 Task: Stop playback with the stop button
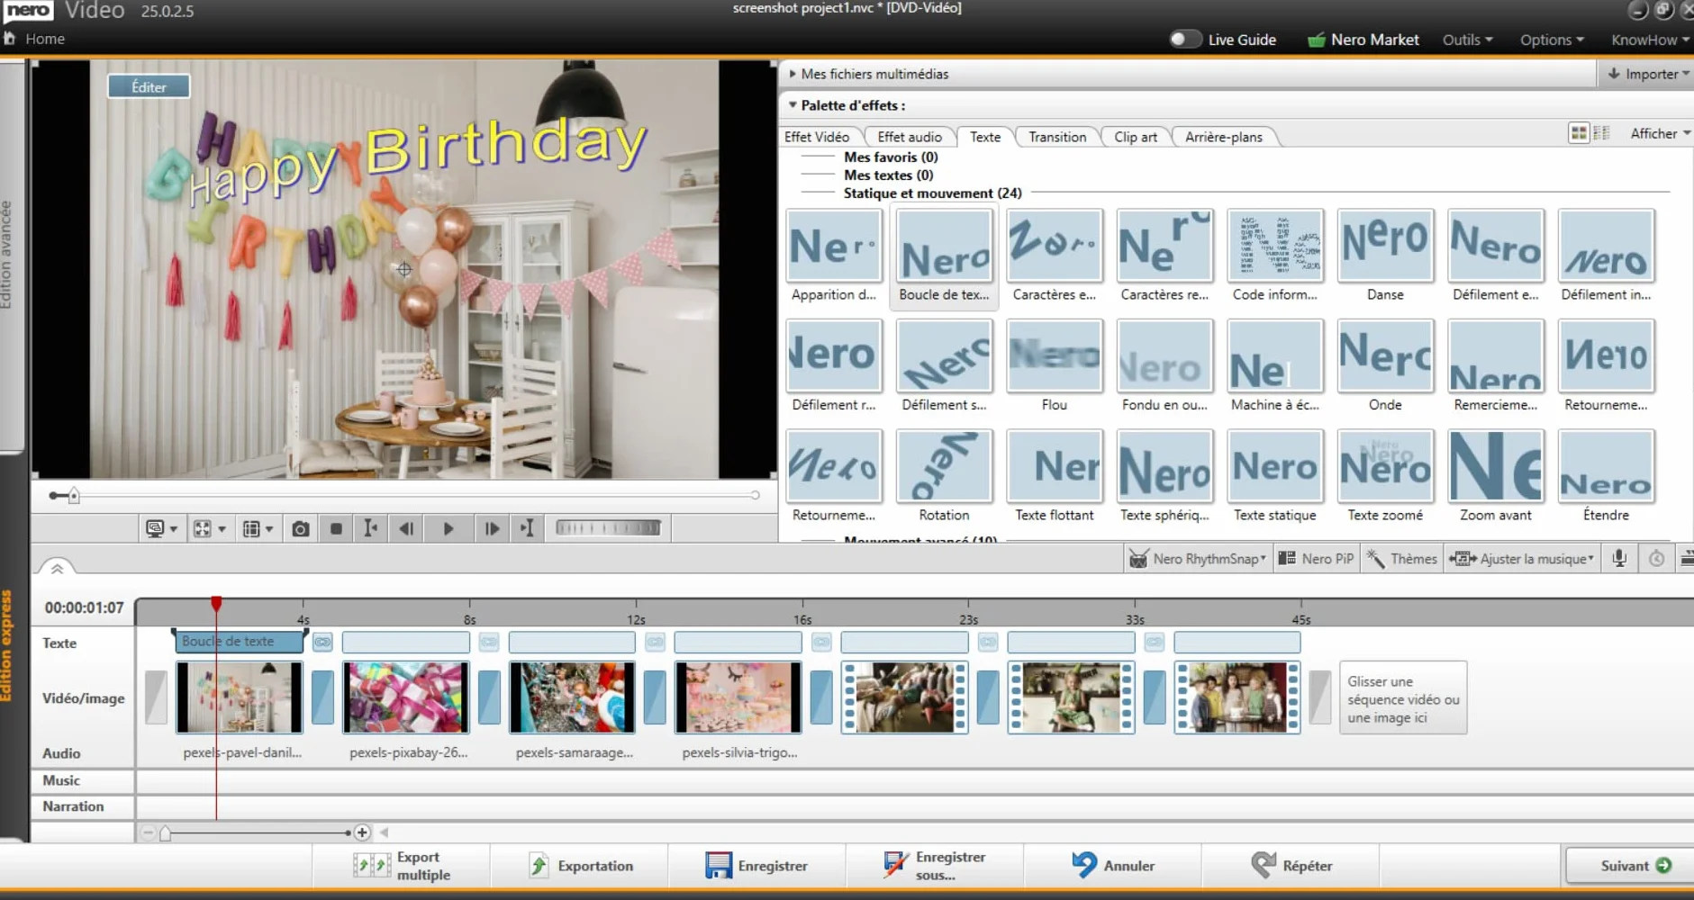click(336, 528)
